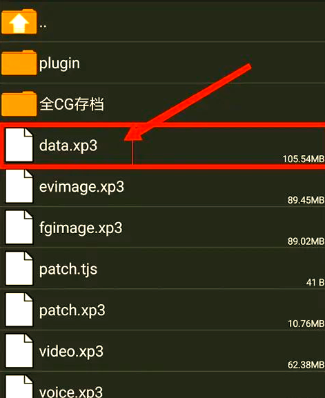The width and height of the screenshot is (325, 398).
Task: Select the data.xp3 filename
Action: [x=68, y=146]
